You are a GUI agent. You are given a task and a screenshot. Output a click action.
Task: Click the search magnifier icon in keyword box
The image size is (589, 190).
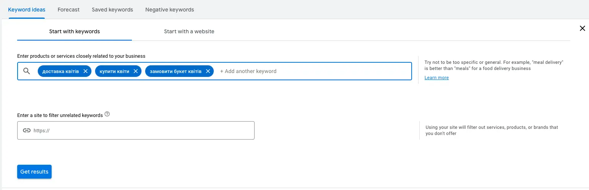26,71
